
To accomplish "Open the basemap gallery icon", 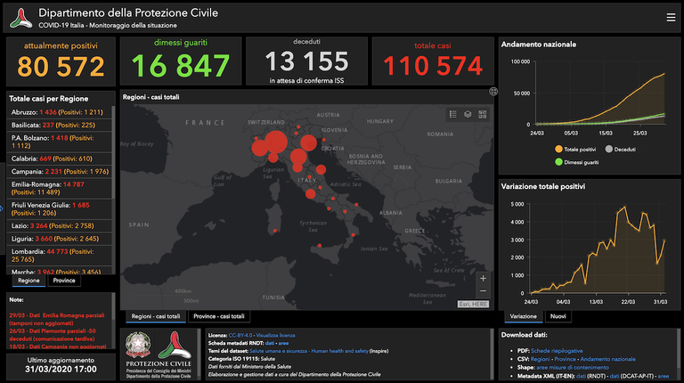I will coord(483,114).
